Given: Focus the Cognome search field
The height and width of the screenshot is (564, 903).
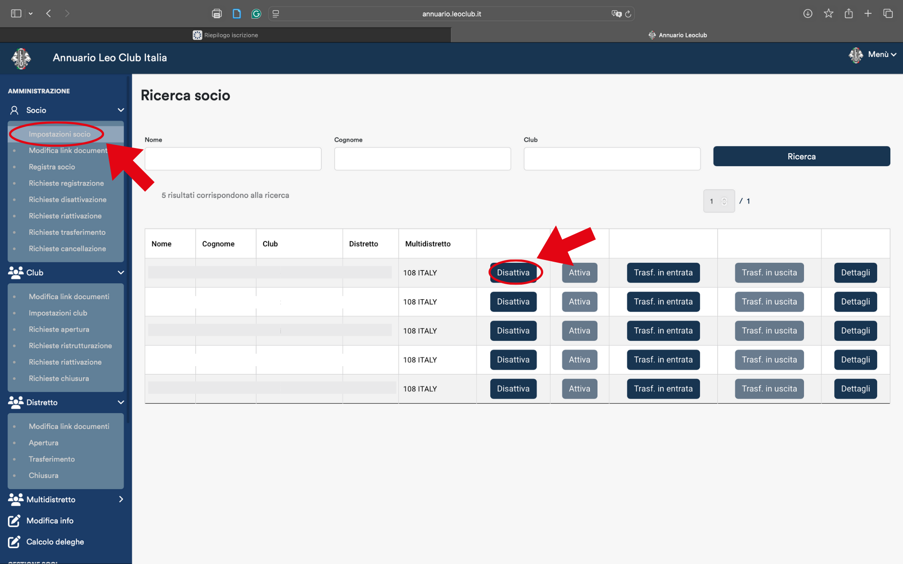Looking at the screenshot, I should (422, 159).
